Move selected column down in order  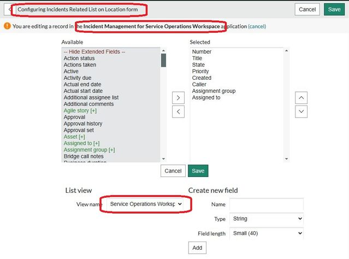(301, 111)
